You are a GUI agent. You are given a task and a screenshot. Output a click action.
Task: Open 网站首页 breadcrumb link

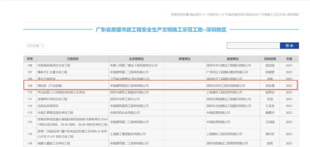click(x=195, y=15)
